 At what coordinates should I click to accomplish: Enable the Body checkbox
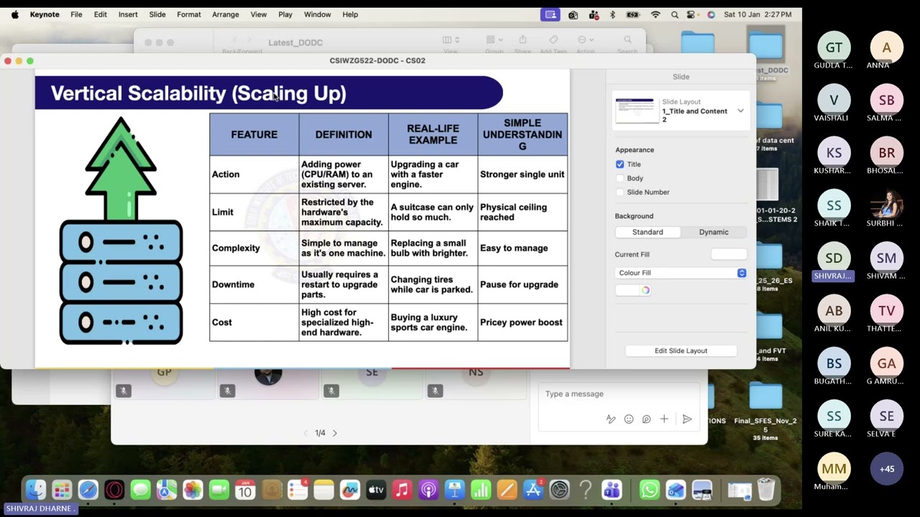click(x=620, y=178)
